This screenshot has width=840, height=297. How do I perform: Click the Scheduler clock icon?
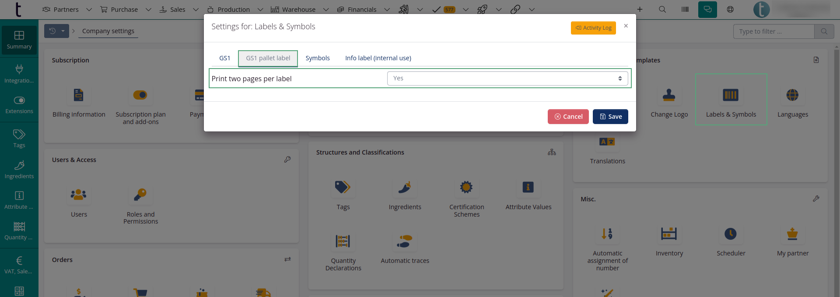coord(730,234)
